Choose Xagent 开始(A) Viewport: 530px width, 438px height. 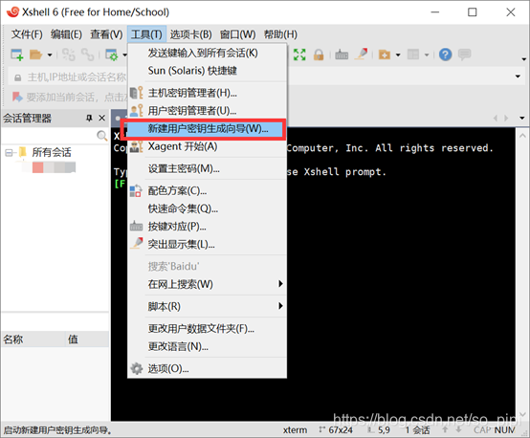[207, 146]
